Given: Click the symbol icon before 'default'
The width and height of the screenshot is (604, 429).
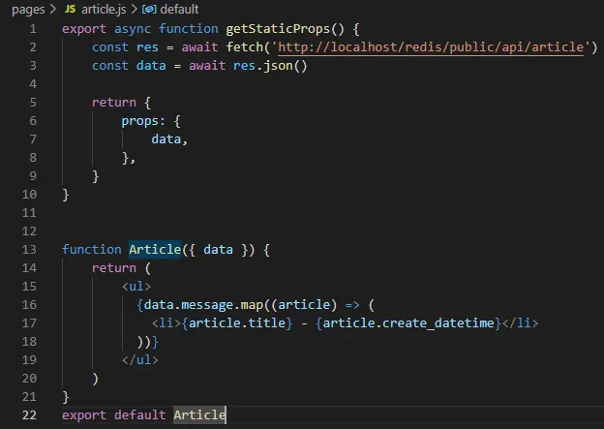Looking at the screenshot, I should 149,10.
